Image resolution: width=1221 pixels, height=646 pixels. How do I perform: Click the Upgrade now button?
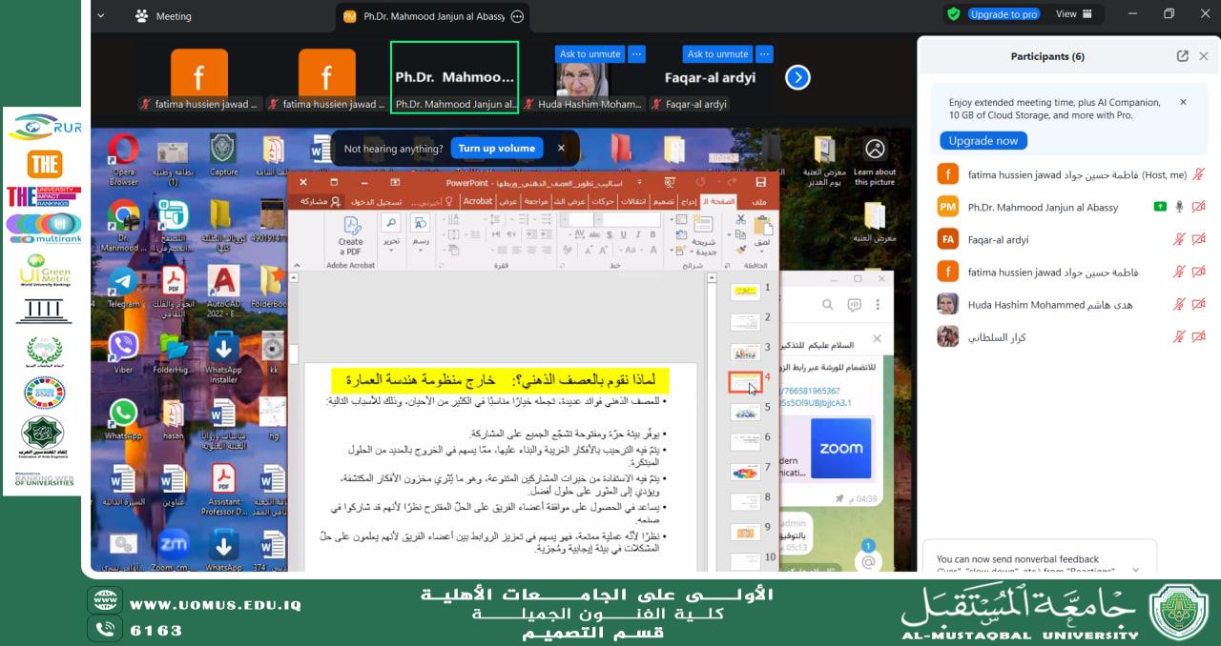pyautogui.click(x=983, y=141)
